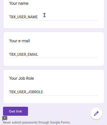
Task: Open the report problem exclamation icon
Action: 5,118
